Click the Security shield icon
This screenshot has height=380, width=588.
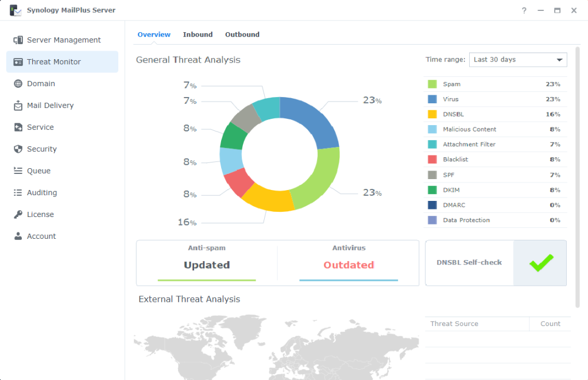click(x=18, y=149)
